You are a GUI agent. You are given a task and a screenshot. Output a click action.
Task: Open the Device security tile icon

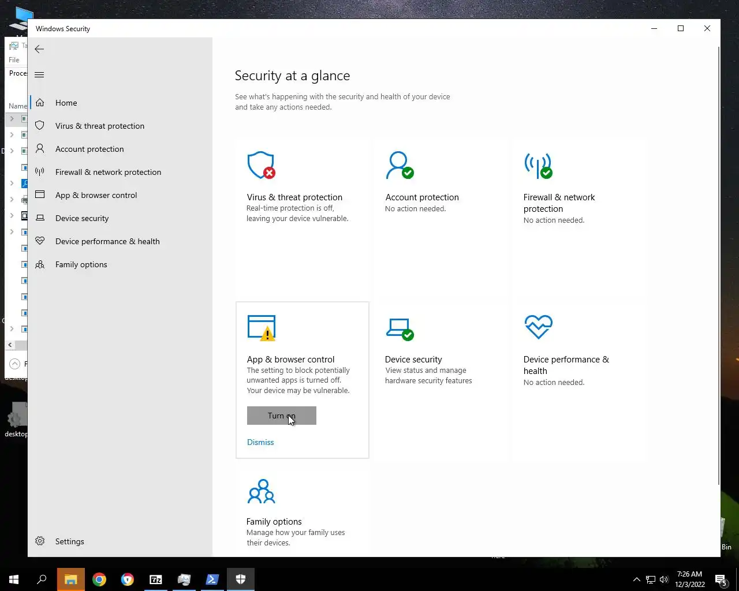pos(400,329)
